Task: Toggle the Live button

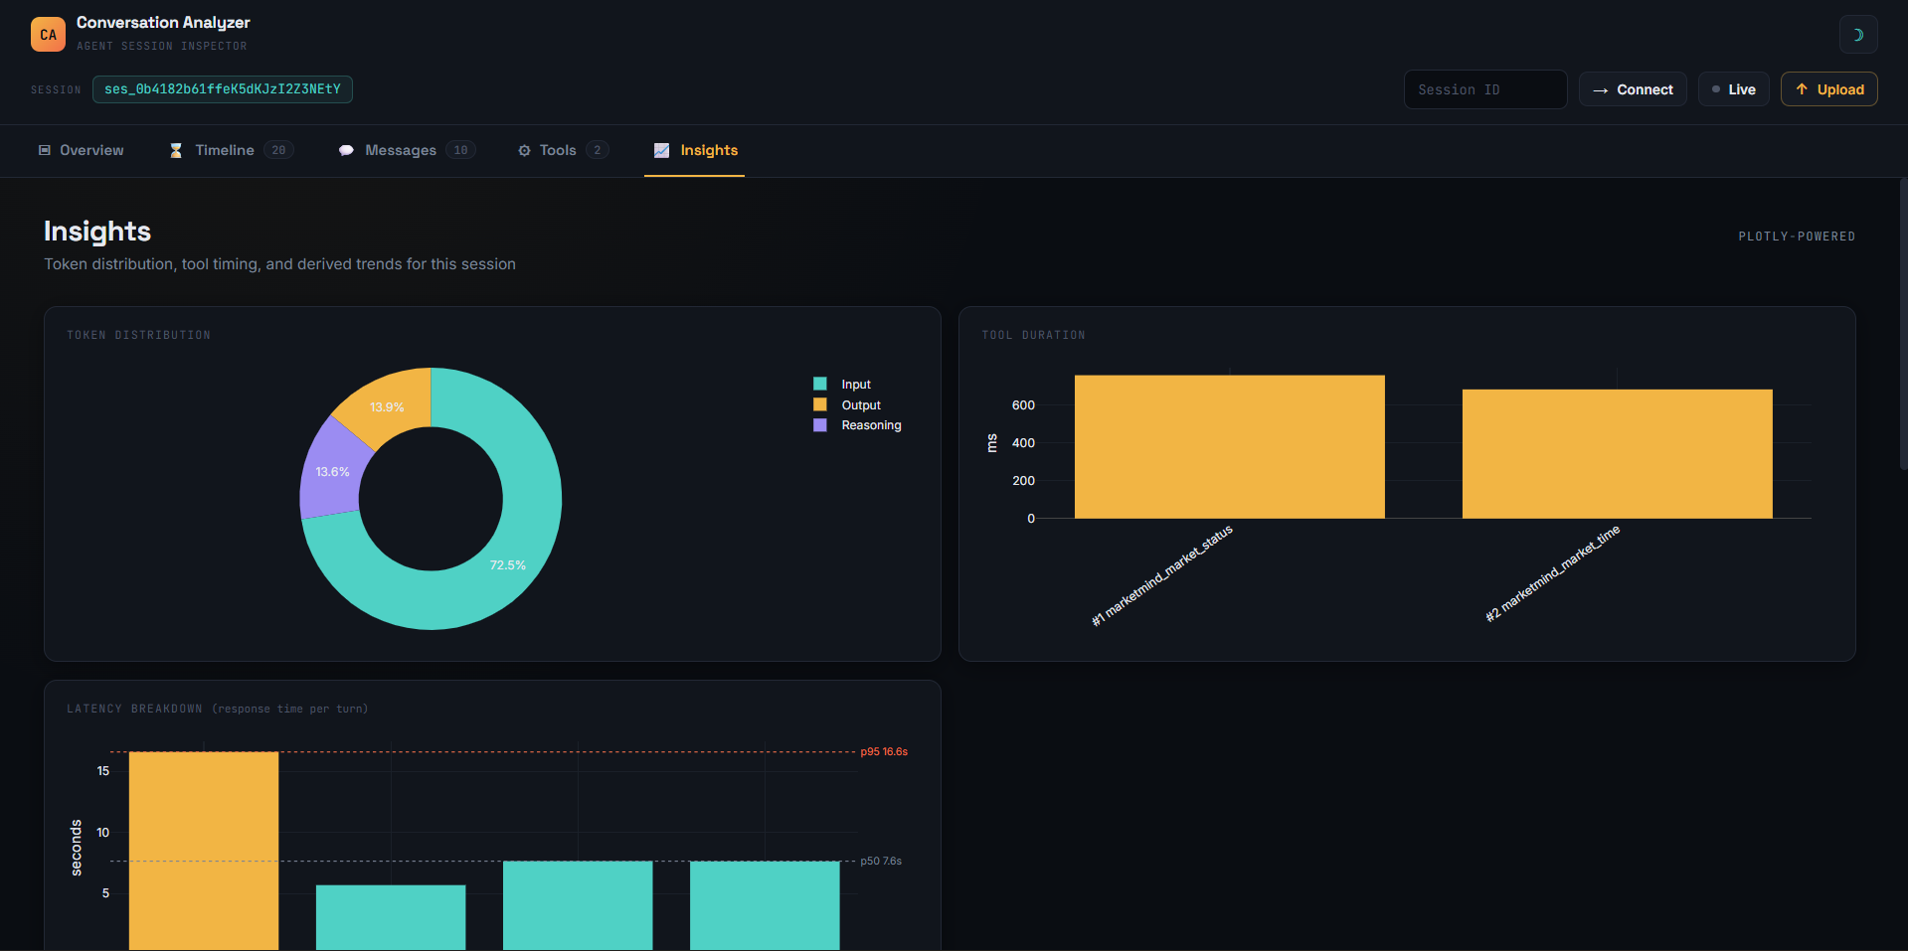Action: [1733, 89]
